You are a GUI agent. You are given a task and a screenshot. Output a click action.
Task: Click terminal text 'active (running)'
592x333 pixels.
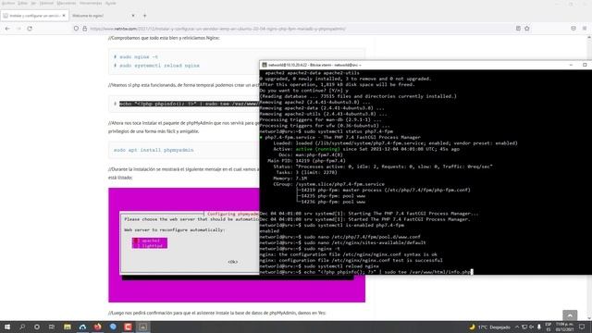click(x=317, y=149)
